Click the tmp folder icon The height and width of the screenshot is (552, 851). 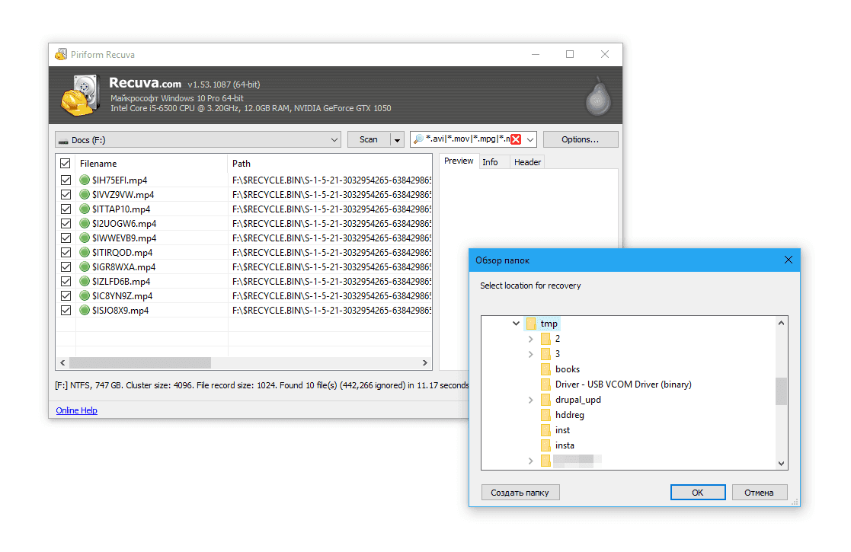click(531, 324)
